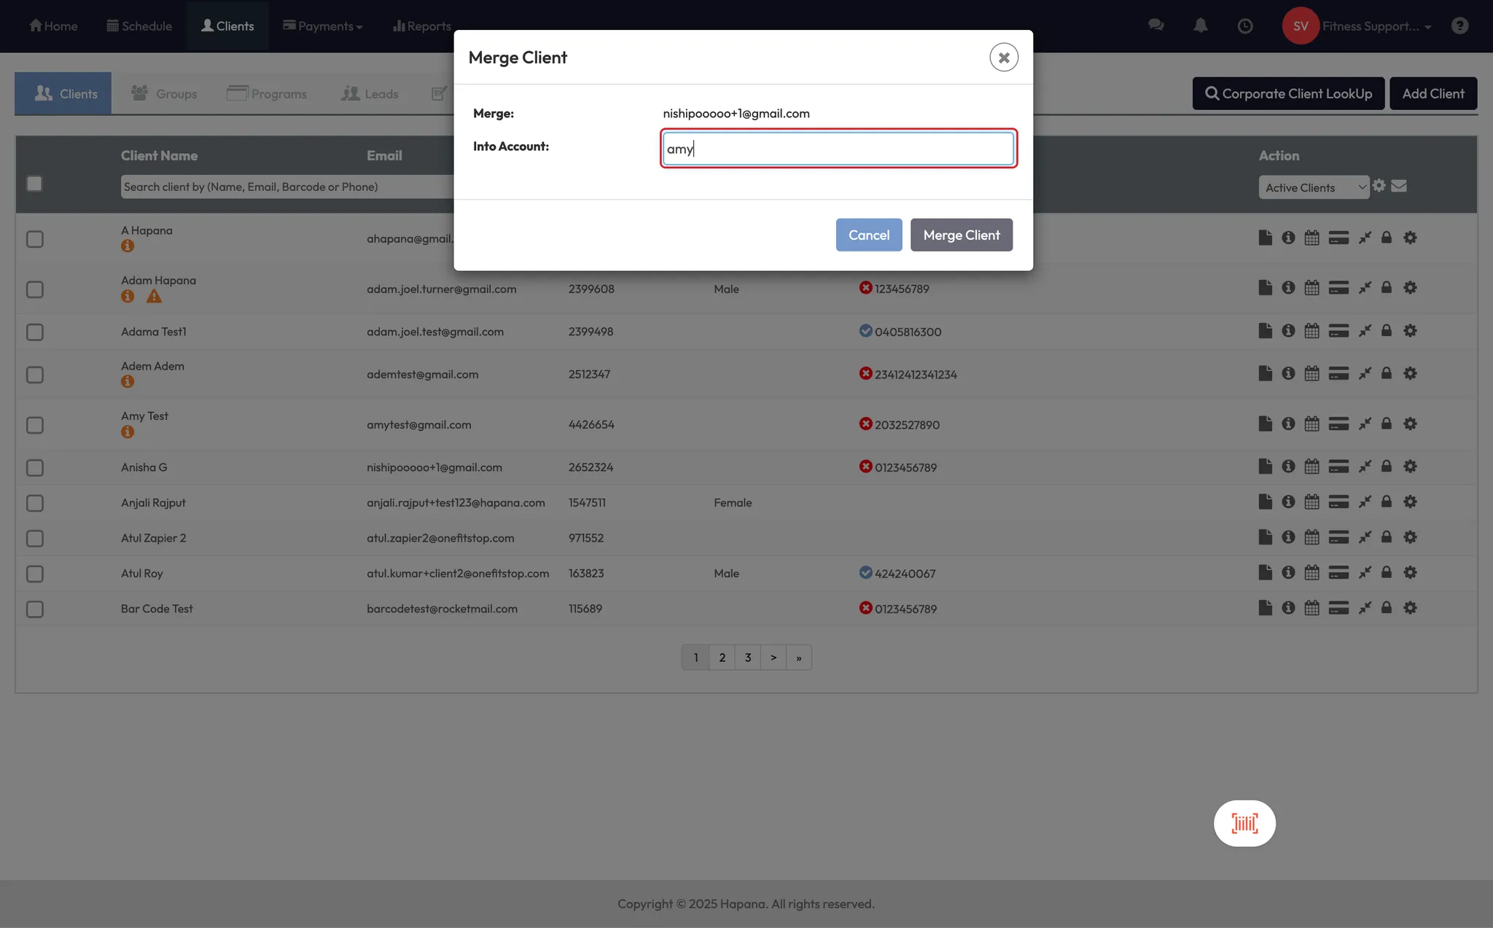Toggle the select-all header checkbox
The height and width of the screenshot is (928, 1493).
[34, 184]
